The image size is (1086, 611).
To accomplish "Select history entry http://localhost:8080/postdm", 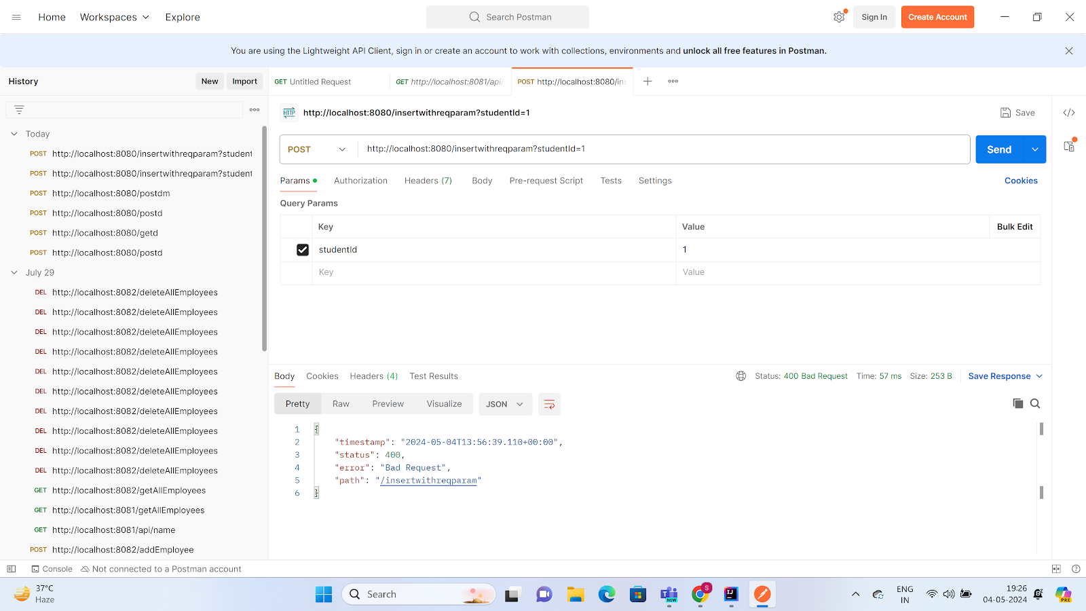I will coord(111,193).
